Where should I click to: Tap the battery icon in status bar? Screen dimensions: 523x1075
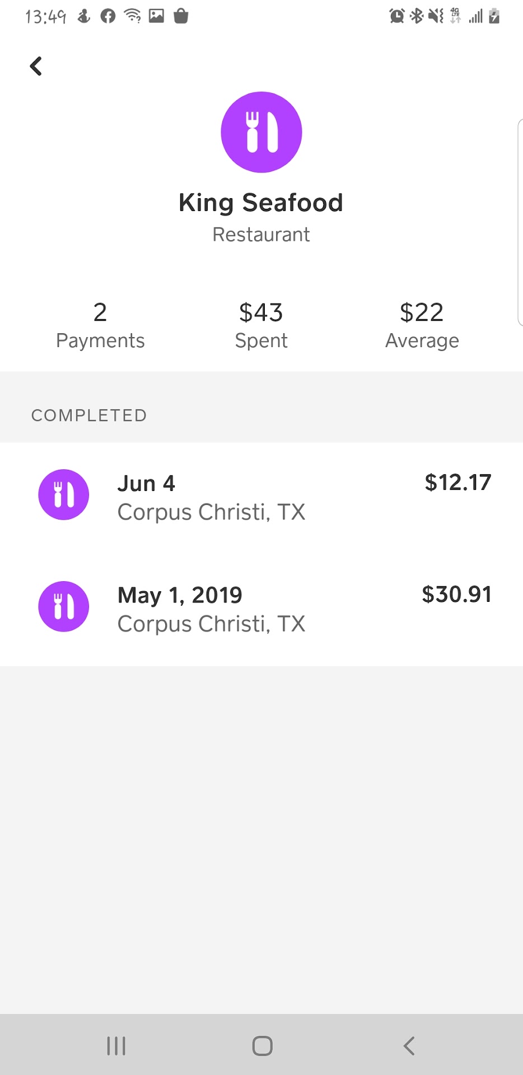494,16
